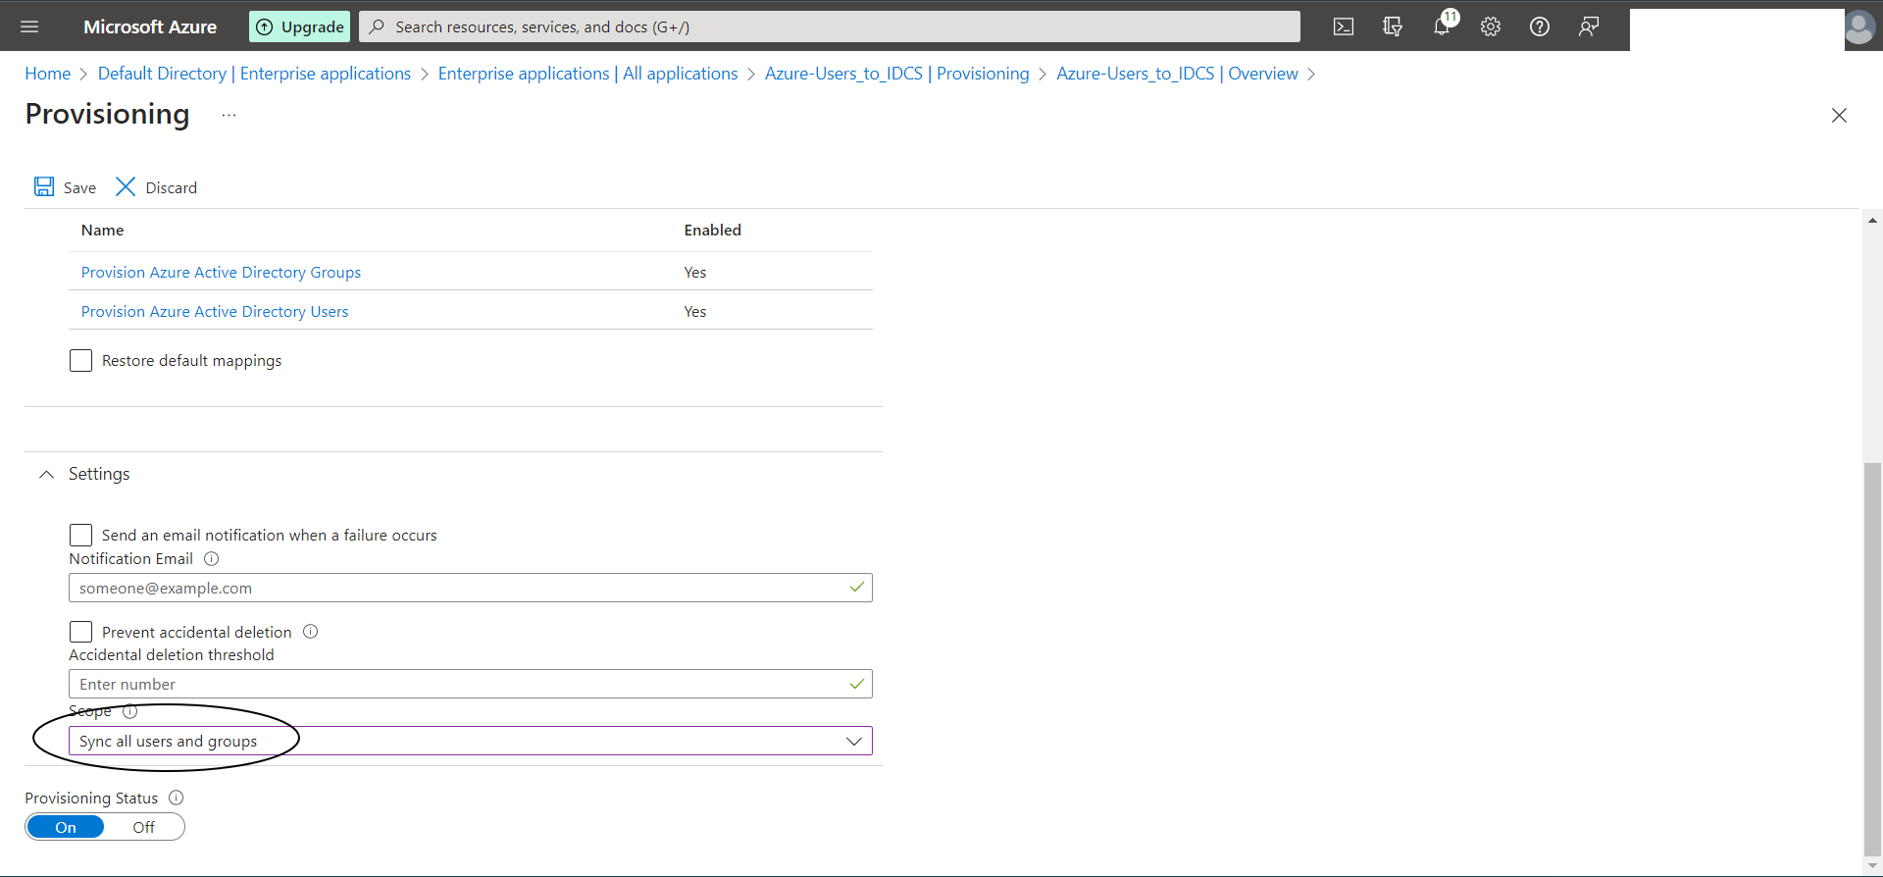Show info icon next to Scope
The height and width of the screenshot is (877, 1883).
(129, 711)
